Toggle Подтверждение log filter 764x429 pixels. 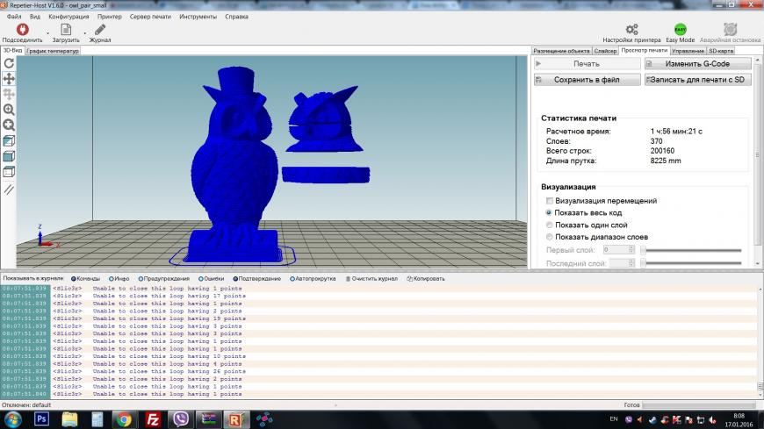point(256,279)
